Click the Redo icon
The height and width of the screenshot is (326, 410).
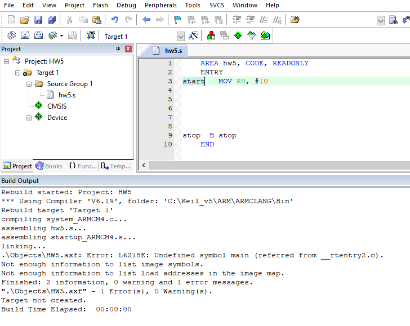pos(128,20)
